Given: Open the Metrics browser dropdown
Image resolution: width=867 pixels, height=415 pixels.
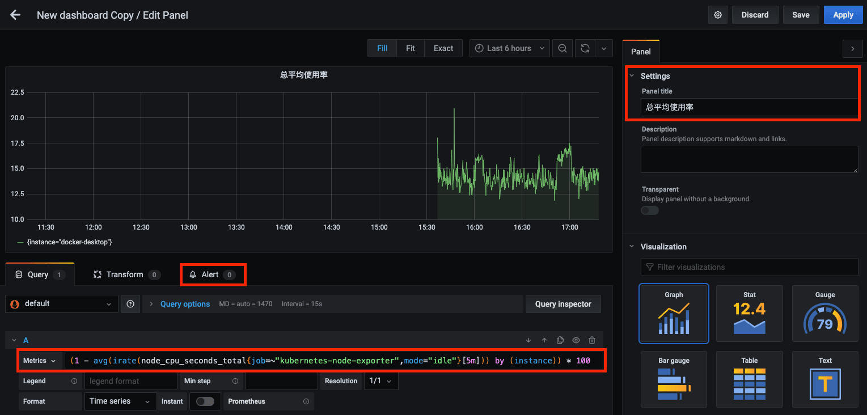Looking at the screenshot, I should tap(40, 361).
